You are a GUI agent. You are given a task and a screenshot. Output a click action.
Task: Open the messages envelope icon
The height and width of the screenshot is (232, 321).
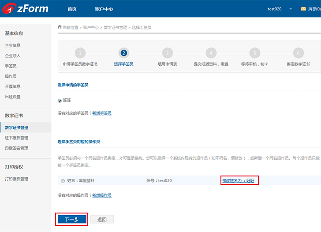(x=303, y=9)
